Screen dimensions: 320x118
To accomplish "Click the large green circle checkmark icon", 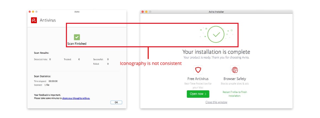I will click(216, 34).
